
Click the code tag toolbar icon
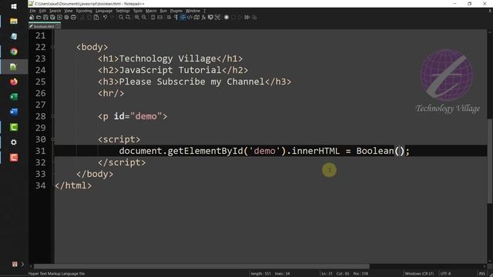coord(189,17)
